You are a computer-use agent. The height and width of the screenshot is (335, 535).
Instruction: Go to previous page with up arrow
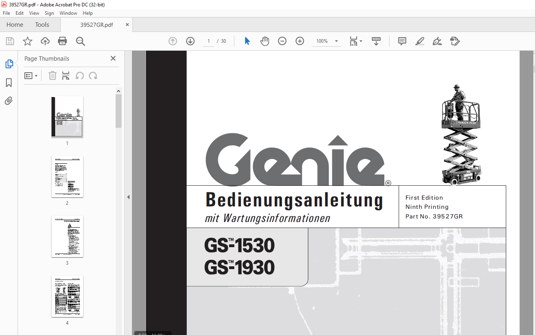tap(173, 41)
